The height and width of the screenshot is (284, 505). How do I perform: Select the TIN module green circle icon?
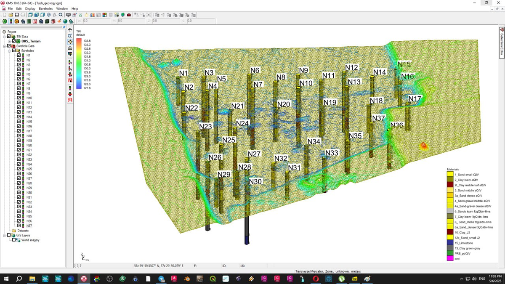(x=5, y=21)
